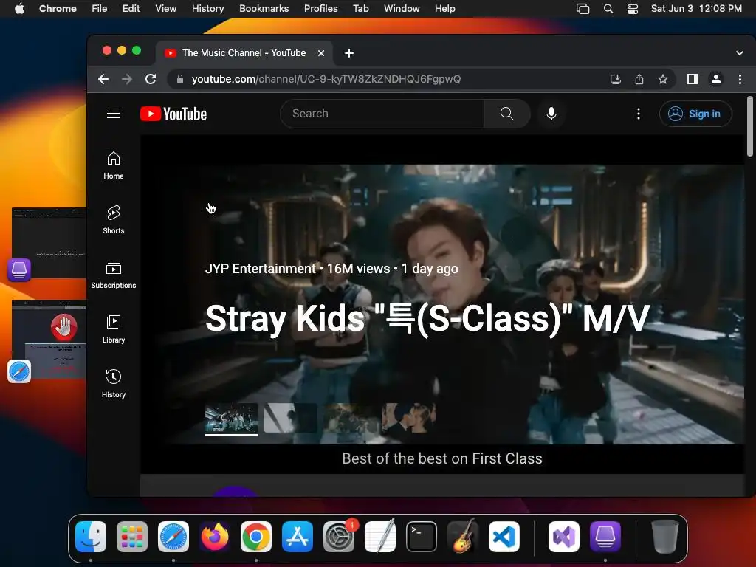Image resolution: width=756 pixels, height=567 pixels.
Task: Open Chrome profile icon
Action: click(x=716, y=79)
